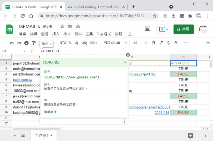Format as NT$ currency
Screen dimensions: 213x141
coord(63,43)
